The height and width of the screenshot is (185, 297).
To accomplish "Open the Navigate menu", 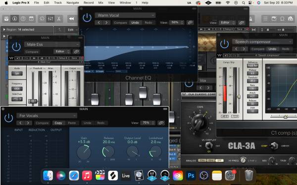I will (x=73, y=2).
